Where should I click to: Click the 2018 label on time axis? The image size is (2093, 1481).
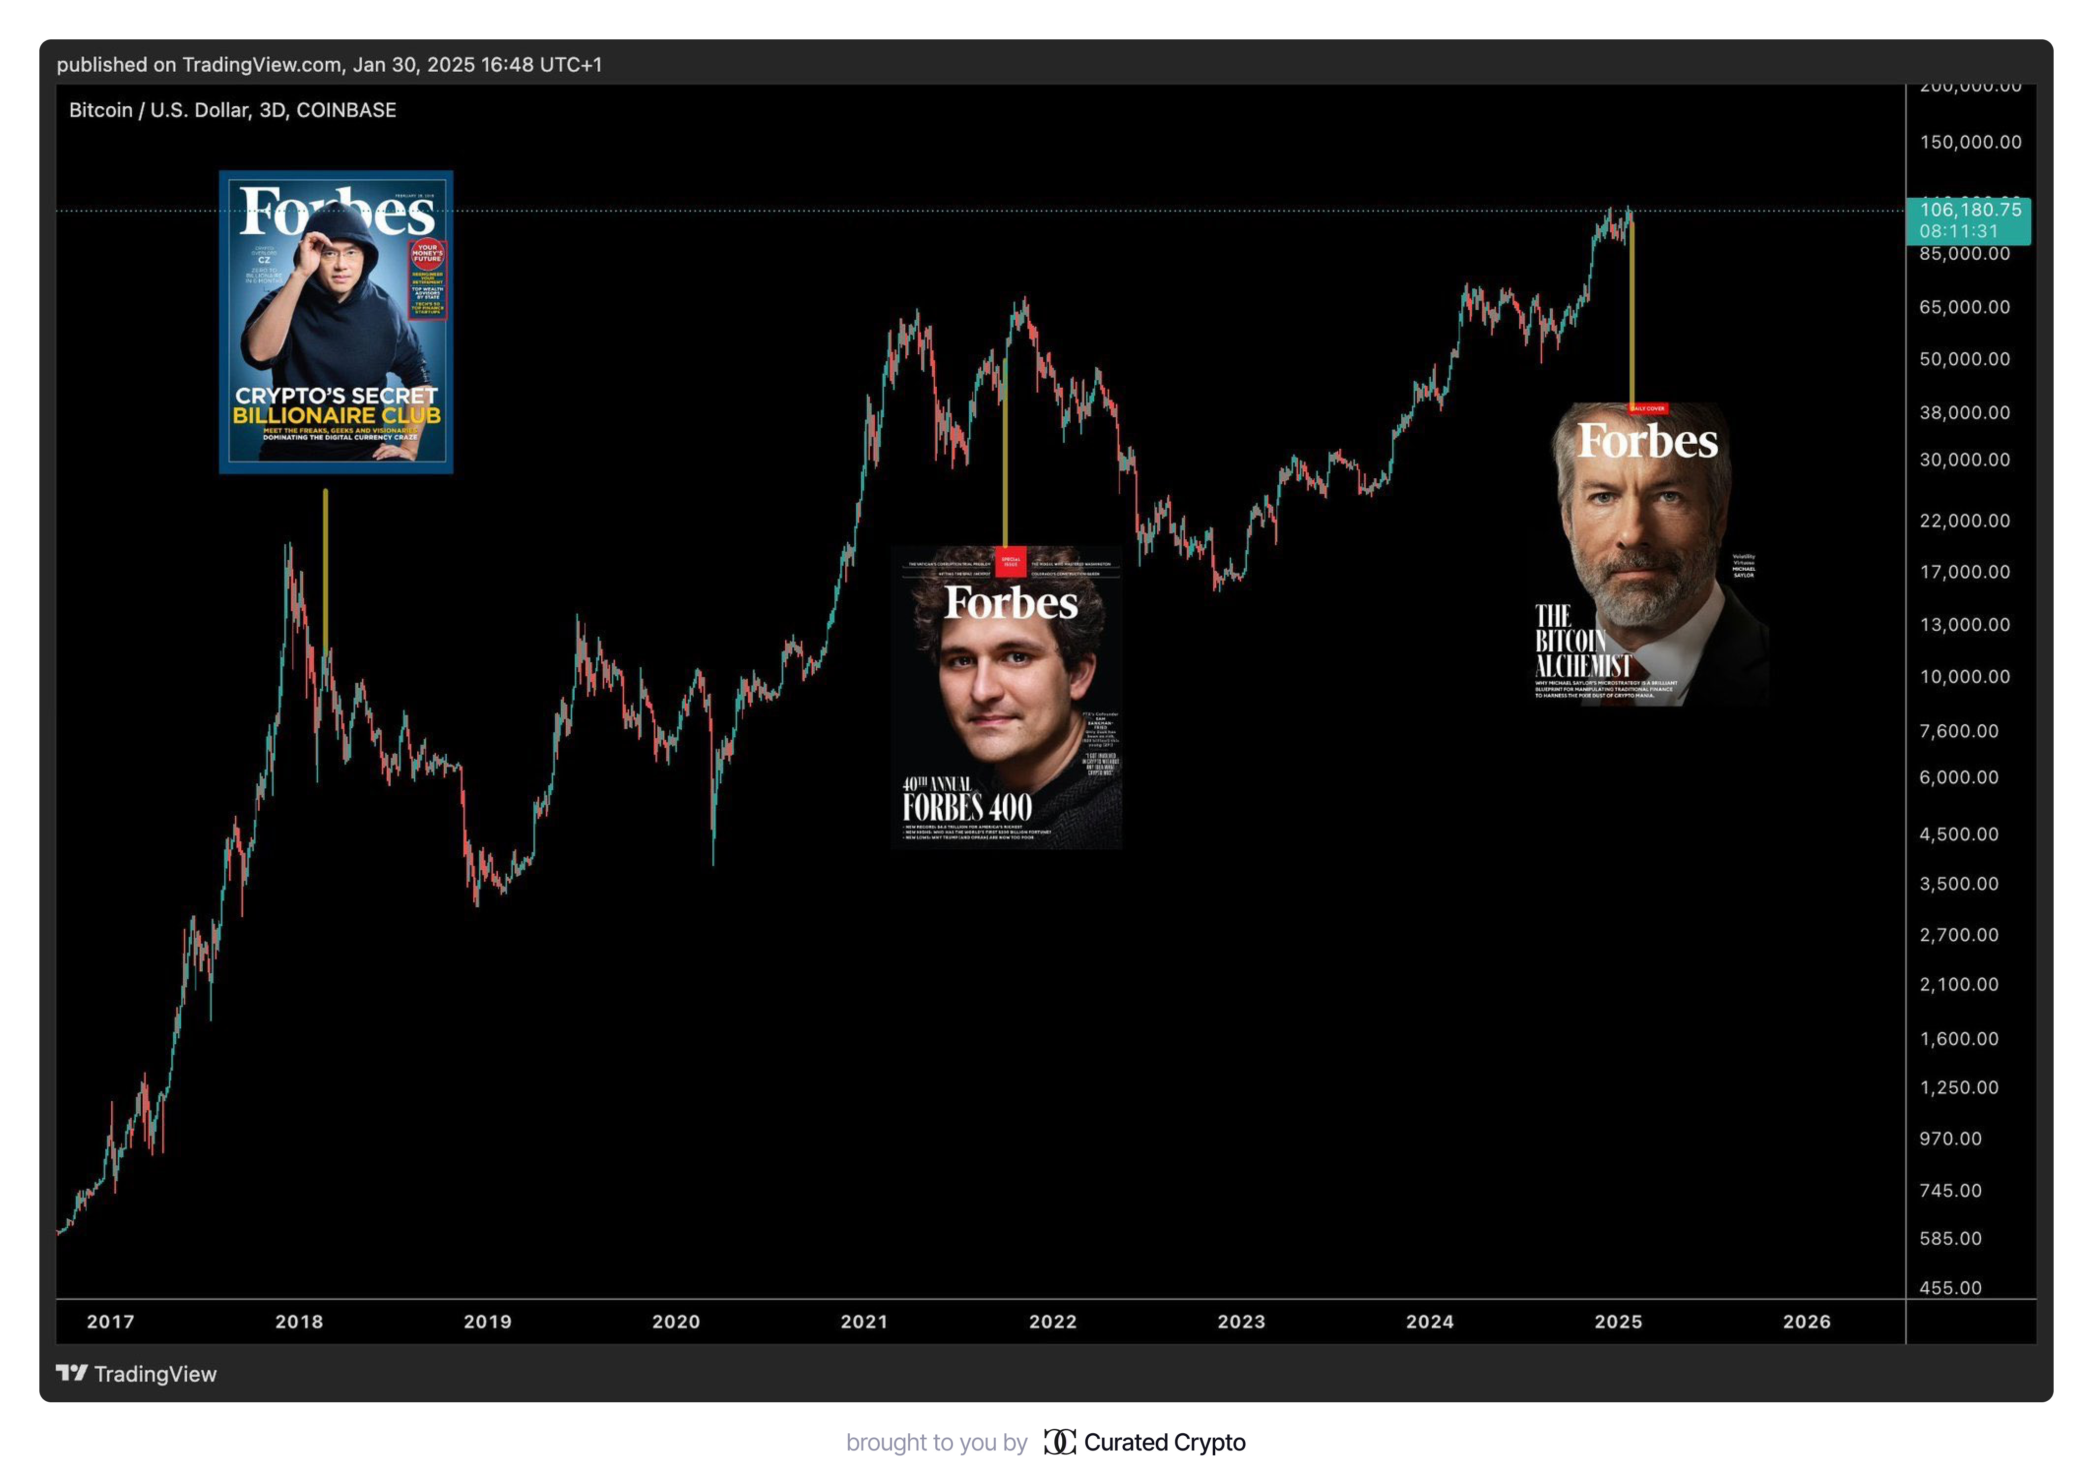point(299,1322)
